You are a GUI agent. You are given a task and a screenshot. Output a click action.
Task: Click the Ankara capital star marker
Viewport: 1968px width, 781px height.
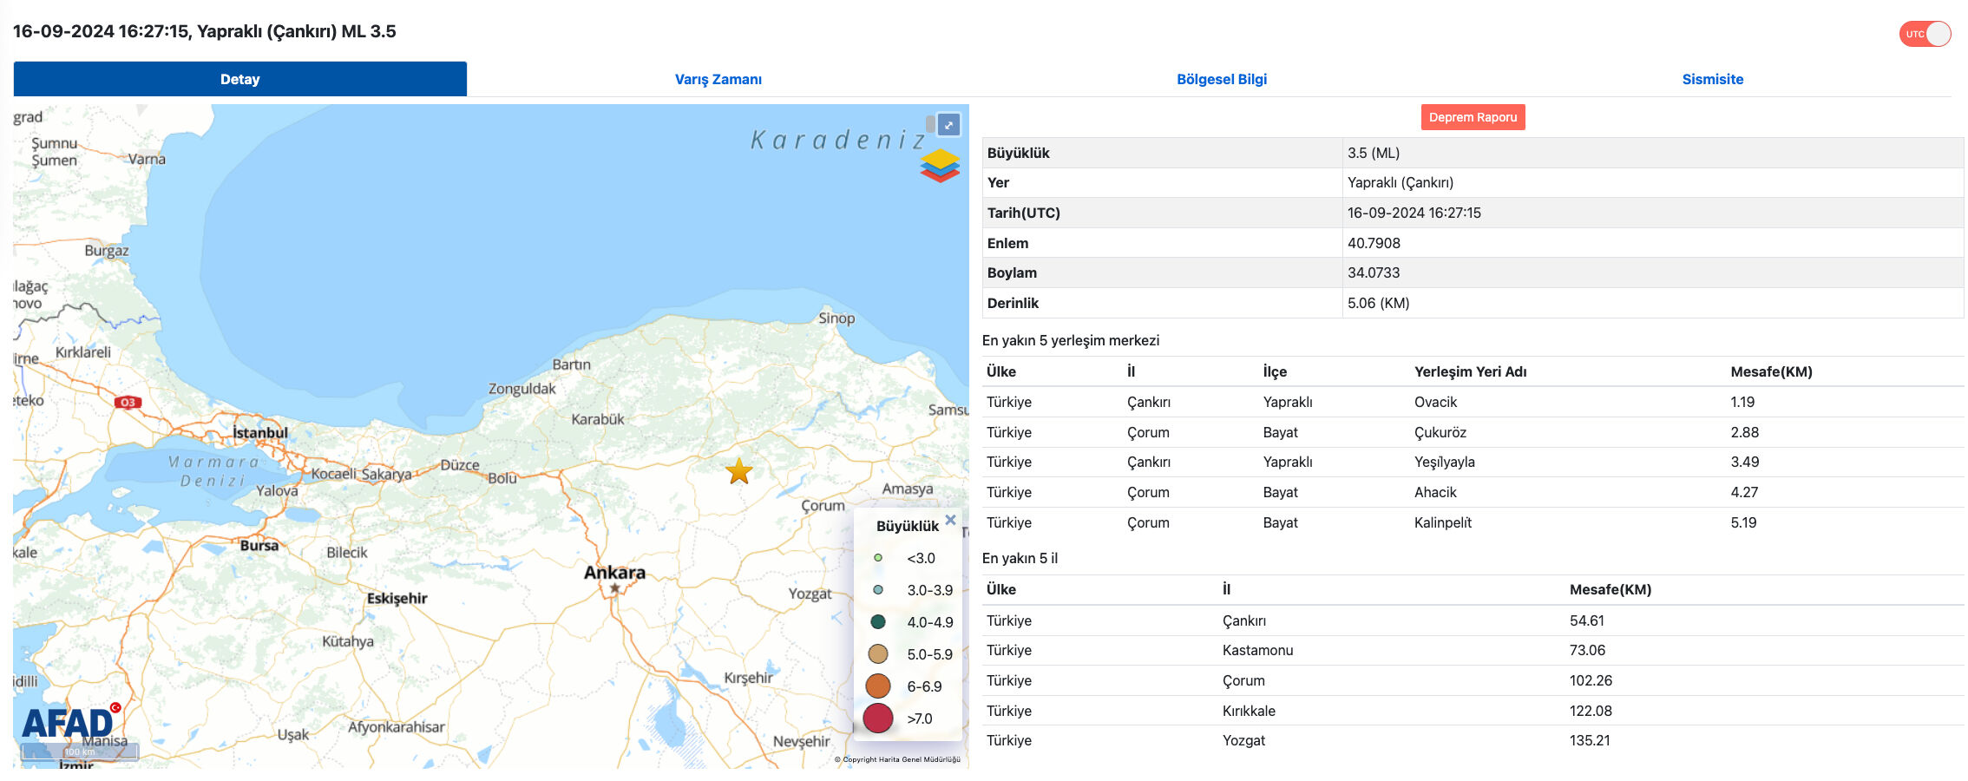pyautogui.click(x=614, y=588)
